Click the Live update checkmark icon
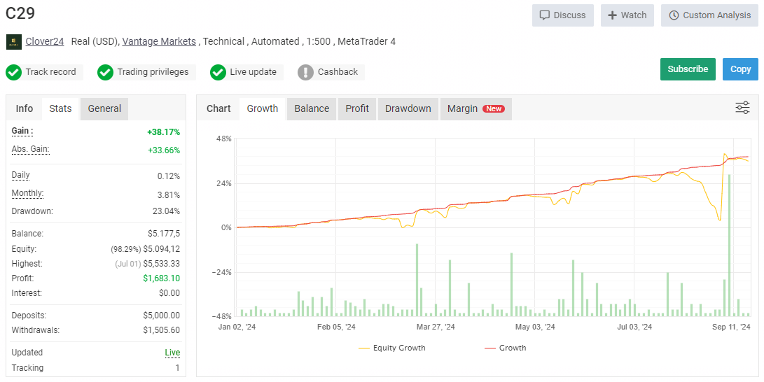 pyautogui.click(x=218, y=72)
